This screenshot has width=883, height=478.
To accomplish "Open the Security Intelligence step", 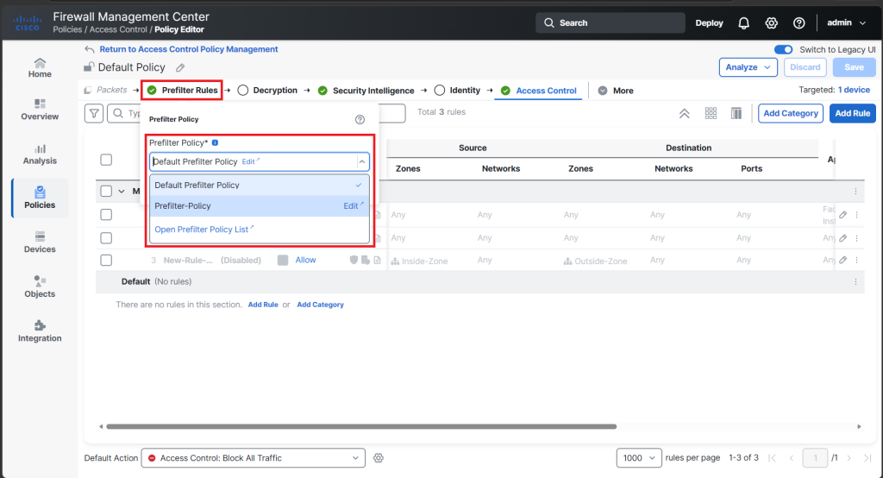I will point(366,91).
